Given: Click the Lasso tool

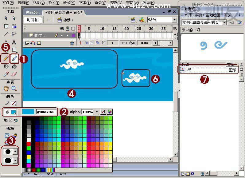Looking at the screenshot, I should click(14, 34).
